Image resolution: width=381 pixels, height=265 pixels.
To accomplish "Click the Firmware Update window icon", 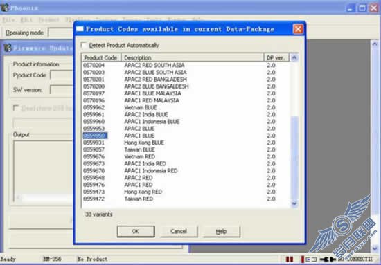I will coord(8,48).
